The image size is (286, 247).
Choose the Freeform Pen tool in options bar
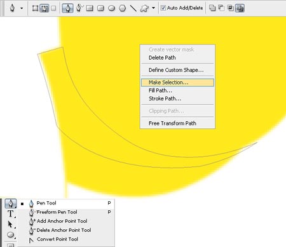point(79,8)
